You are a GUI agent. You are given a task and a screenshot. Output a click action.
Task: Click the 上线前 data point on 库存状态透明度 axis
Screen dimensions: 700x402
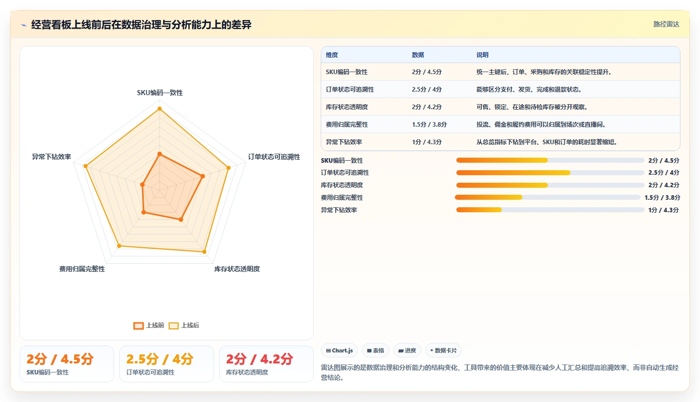click(x=181, y=220)
